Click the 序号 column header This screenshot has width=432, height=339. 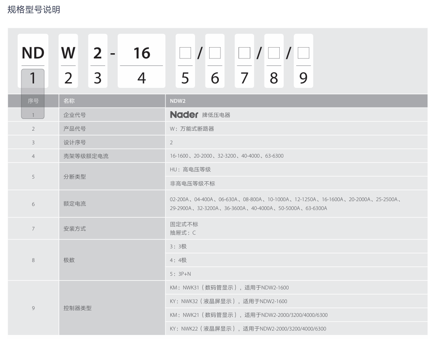[x=33, y=101]
